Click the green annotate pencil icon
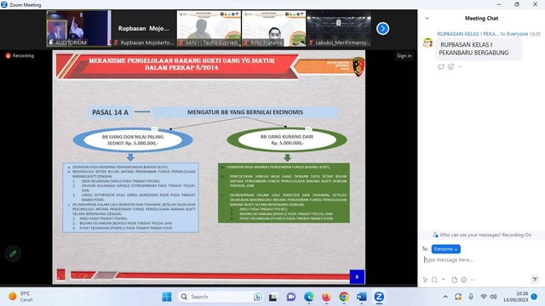 [13, 253]
